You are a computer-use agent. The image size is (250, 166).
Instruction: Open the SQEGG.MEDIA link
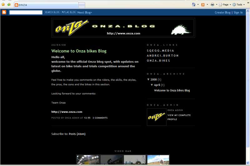click(160, 51)
